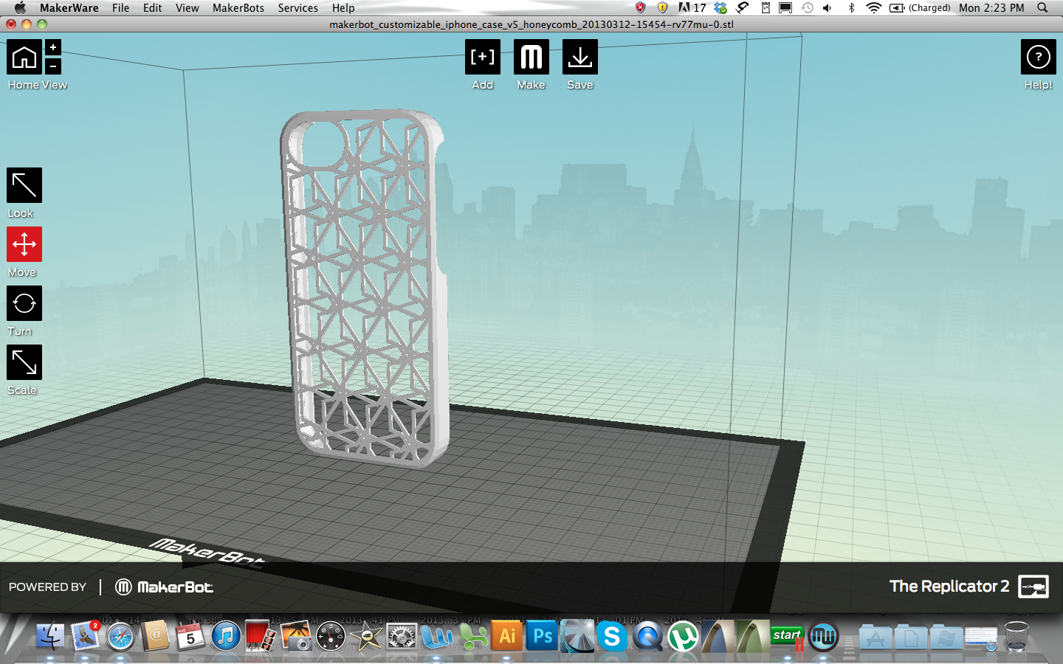
Task: Open the Edit menu
Action: 153,8
